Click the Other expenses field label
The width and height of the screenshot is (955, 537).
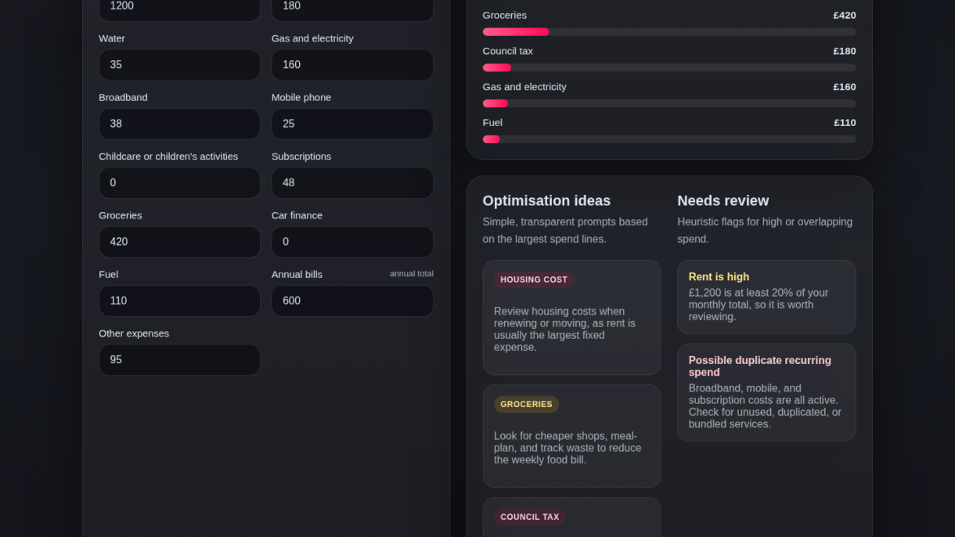pyautogui.click(x=134, y=333)
